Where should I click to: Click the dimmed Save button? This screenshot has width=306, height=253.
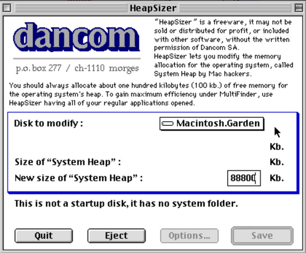click(x=262, y=236)
